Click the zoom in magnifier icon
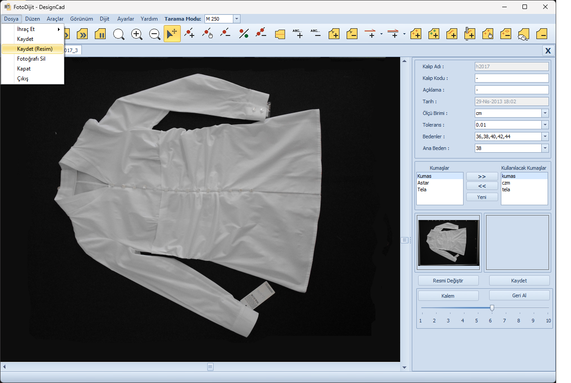 tap(137, 34)
